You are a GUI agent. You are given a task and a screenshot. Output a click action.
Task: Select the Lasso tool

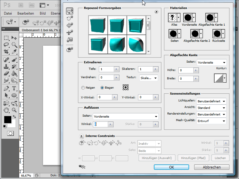6,44
